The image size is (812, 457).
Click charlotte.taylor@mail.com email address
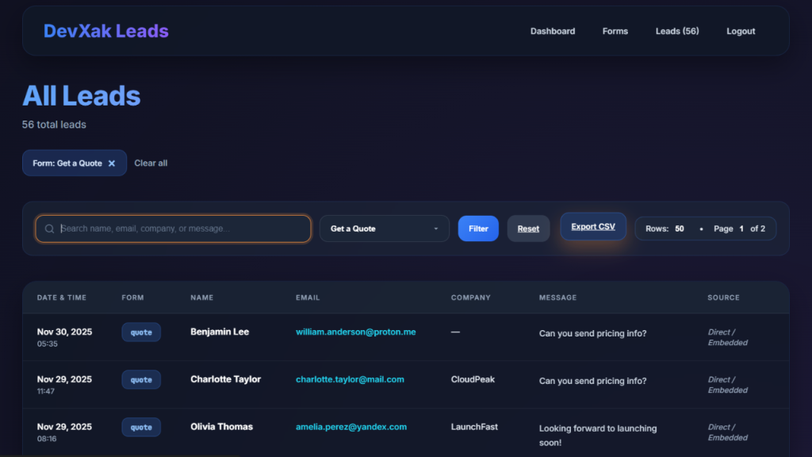(350, 379)
